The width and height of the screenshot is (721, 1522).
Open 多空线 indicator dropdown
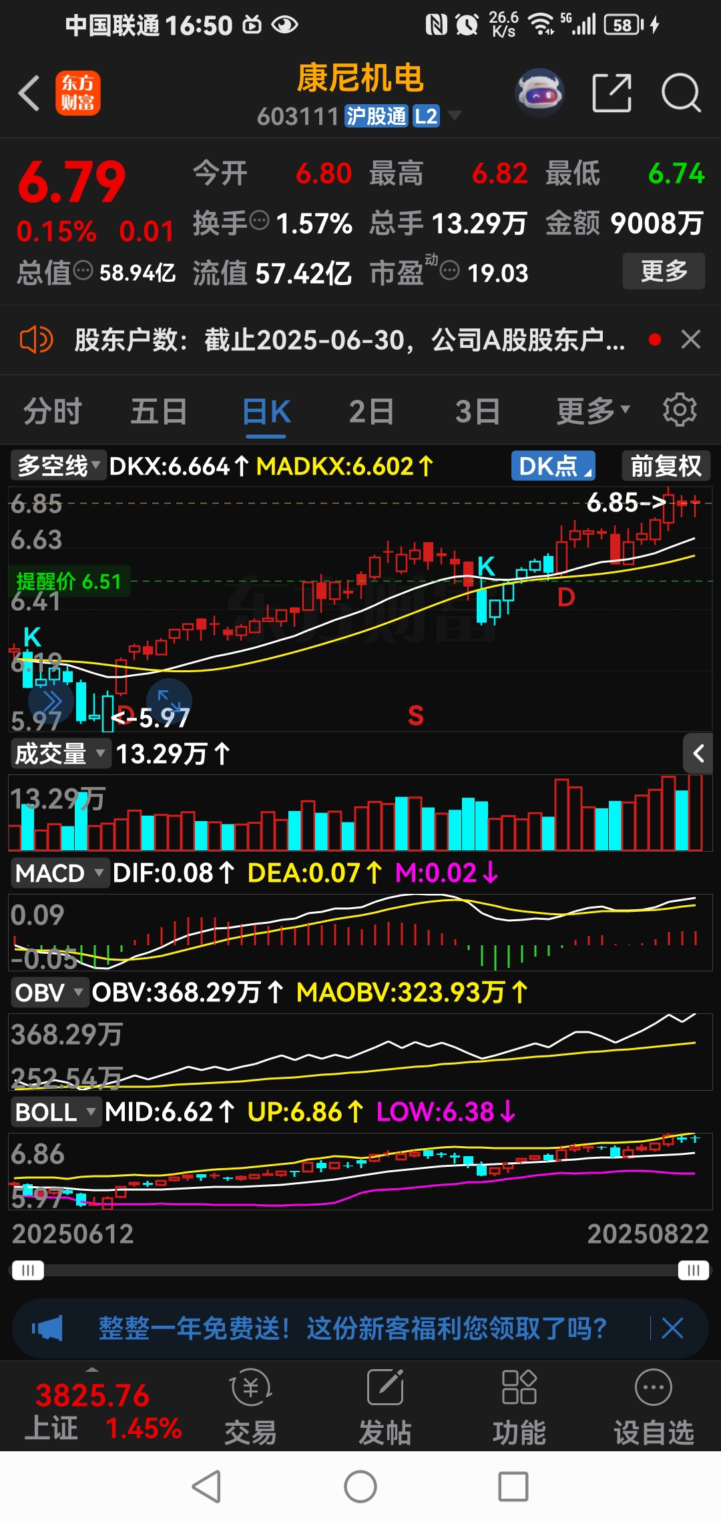tap(58, 465)
